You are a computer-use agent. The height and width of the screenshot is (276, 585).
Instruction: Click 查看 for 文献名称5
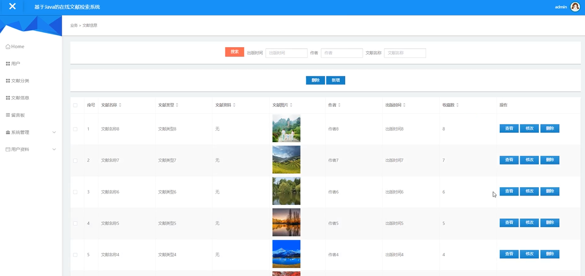click(x=509, y=223)
